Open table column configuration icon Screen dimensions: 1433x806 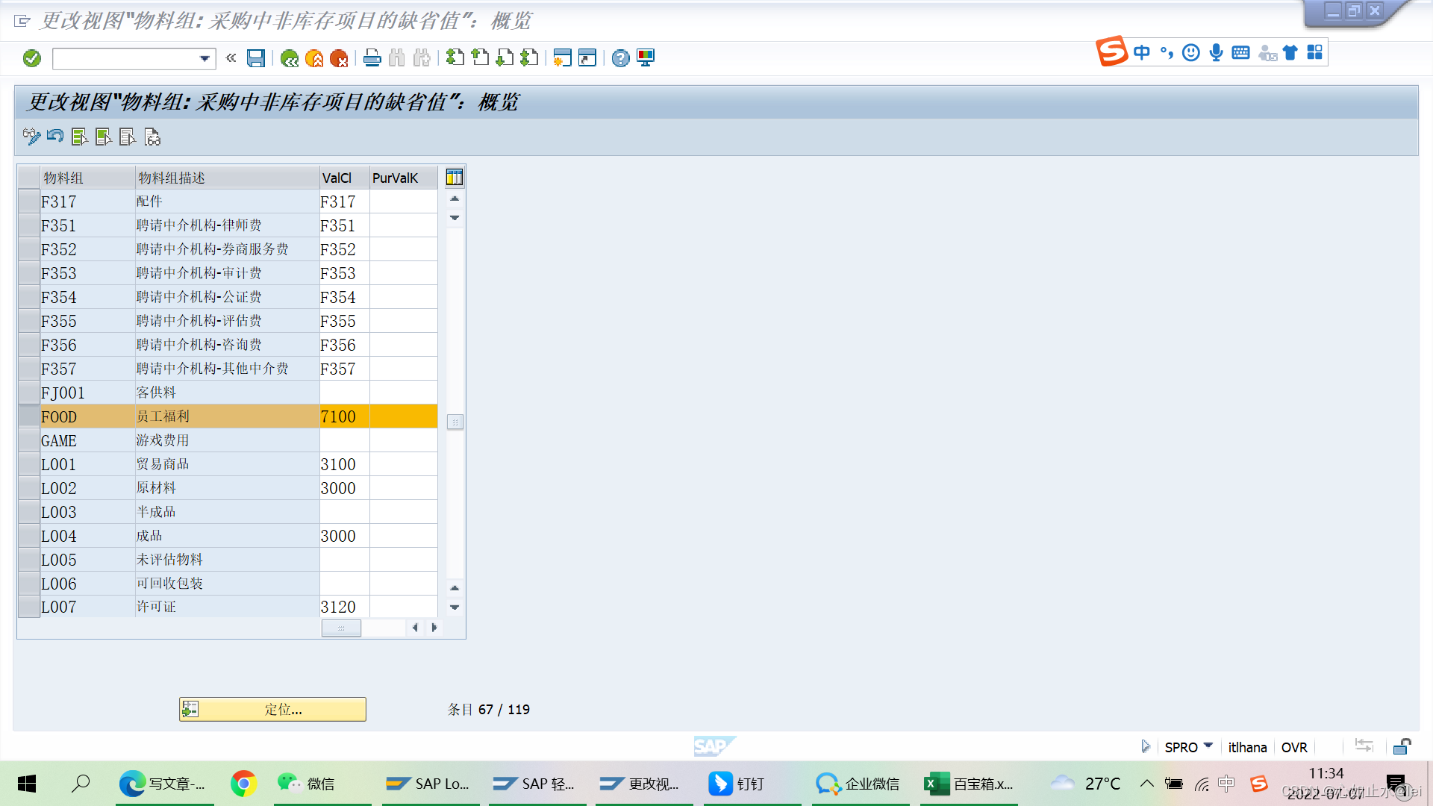454,178
